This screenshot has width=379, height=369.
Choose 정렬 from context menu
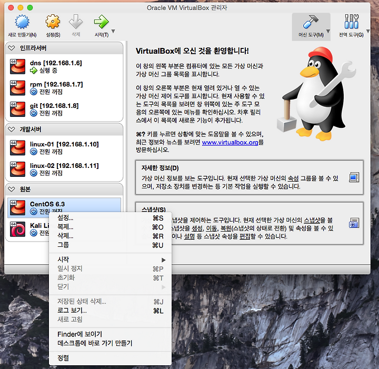click(110, 358)
